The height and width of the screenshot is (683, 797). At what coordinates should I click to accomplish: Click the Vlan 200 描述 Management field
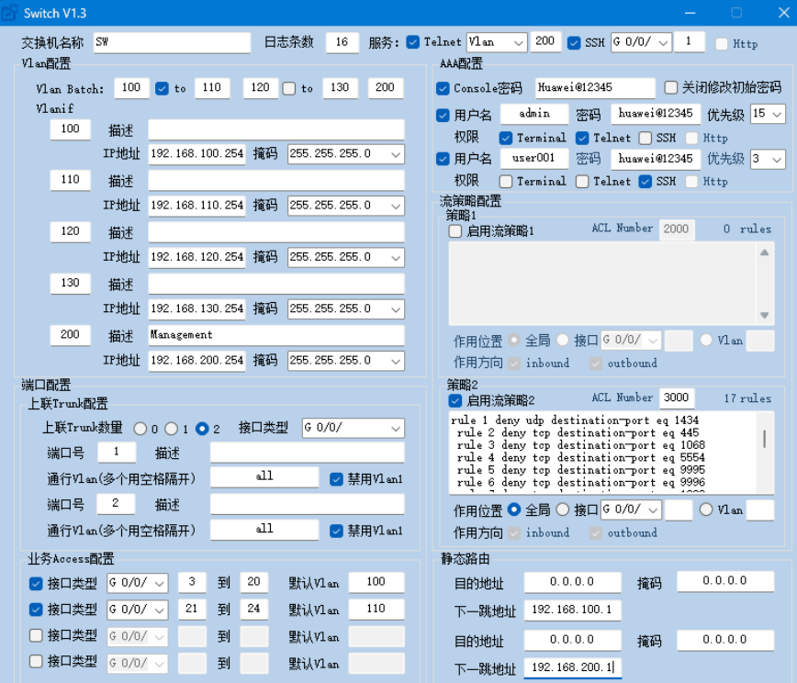[x=275, y=335]
